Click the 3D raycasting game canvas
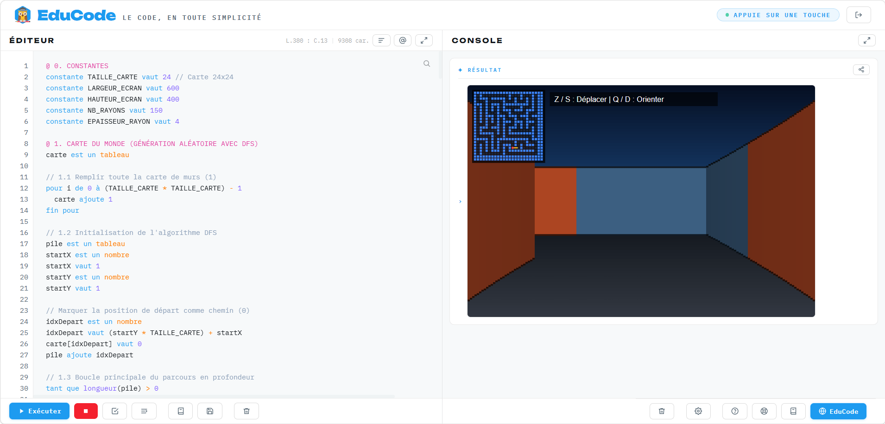Viewport: 885px width, 424px height. click(641, 201)
